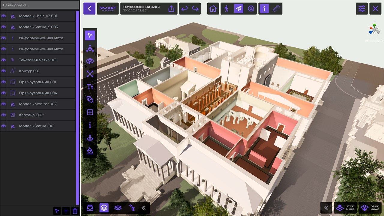Image resolution: width=384 pixels, height=216 pixels.
Task: Undo the last action
Action: [184, 9]
